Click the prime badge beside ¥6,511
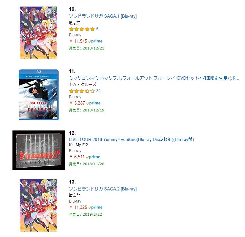 [x=93, y=157]
